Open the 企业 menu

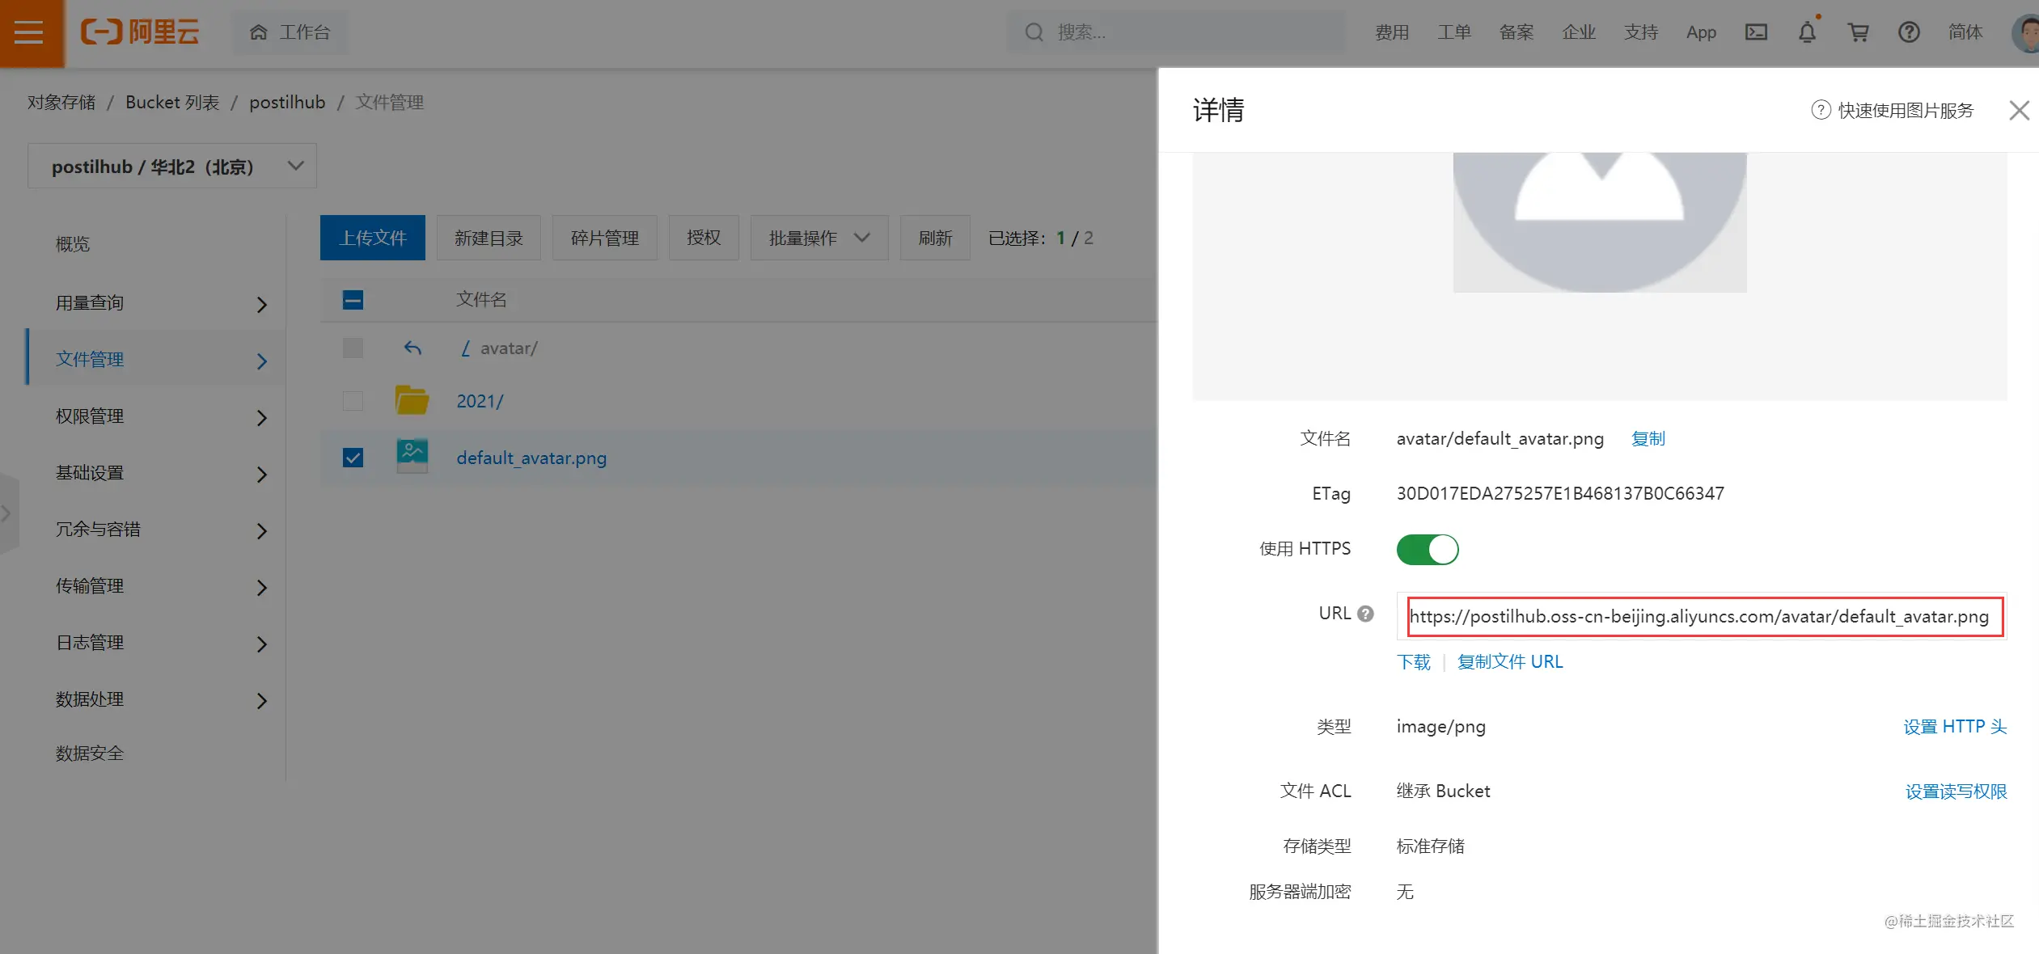point(1579,32)
